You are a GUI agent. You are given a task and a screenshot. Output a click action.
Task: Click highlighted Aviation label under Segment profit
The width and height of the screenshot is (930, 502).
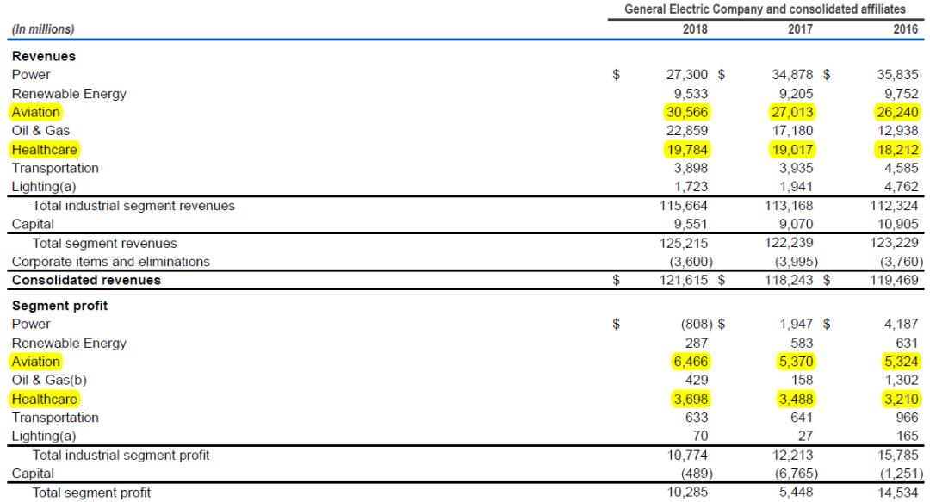tap(35, 362)
